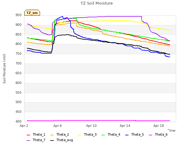Click the 900 y-axis tick label
This screenshot has height=146, width=194.
point(18,25)
